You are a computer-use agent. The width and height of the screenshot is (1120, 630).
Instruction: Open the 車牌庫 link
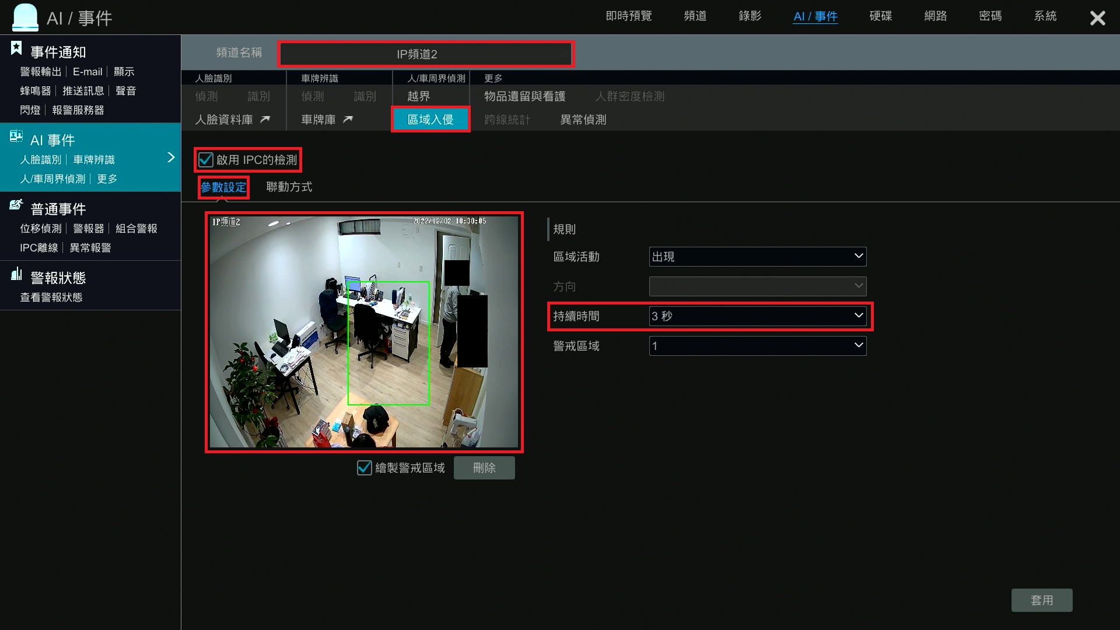click(318, 120)
